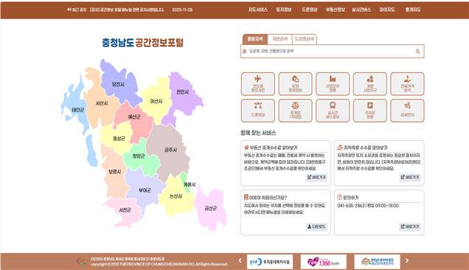The height and width of the screenshot is (270, 469).
Task: Open the wind fine dust tile
Action: (407, 111)
